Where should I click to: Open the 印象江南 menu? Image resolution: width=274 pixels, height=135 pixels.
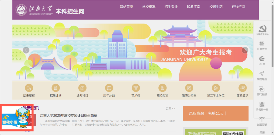(x=193, y=7)
